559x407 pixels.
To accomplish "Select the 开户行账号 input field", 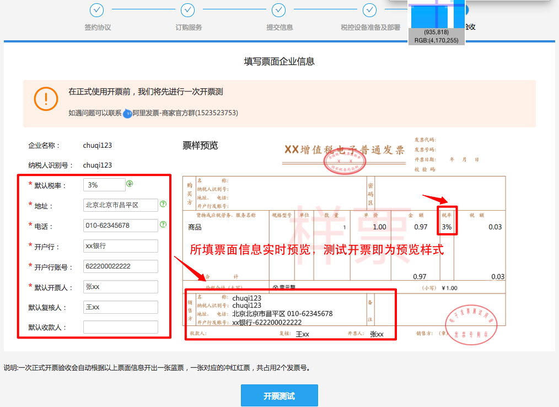I will pyautogui.click(x=121, y=266).
